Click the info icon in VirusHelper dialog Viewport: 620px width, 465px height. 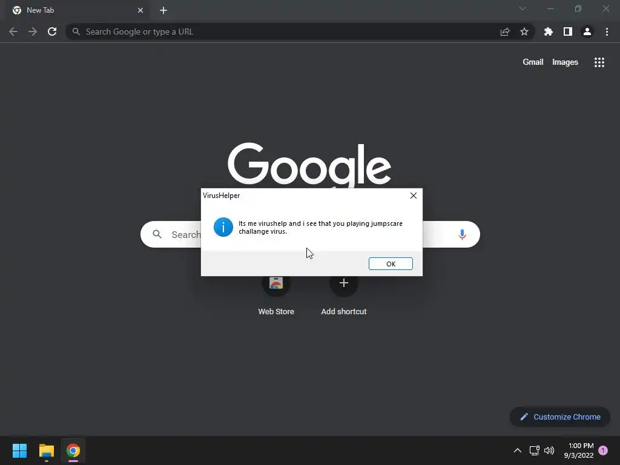click(223, 227)
